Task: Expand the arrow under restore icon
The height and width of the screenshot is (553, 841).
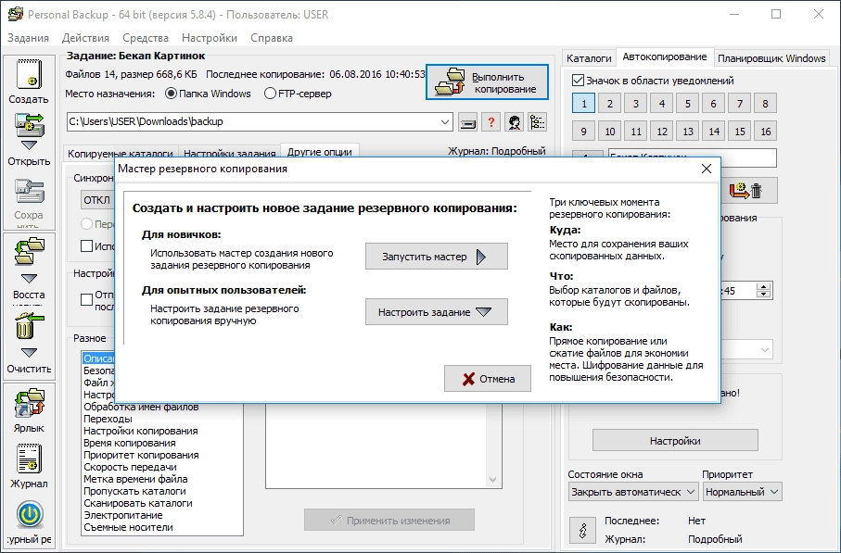Action: 29,279
